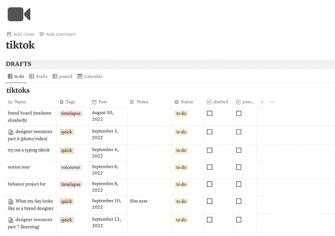Image resolution: width=335 pixels, height=236 pixels.
Task: Click the DRAFTS heading block
Action: point(170,64)
